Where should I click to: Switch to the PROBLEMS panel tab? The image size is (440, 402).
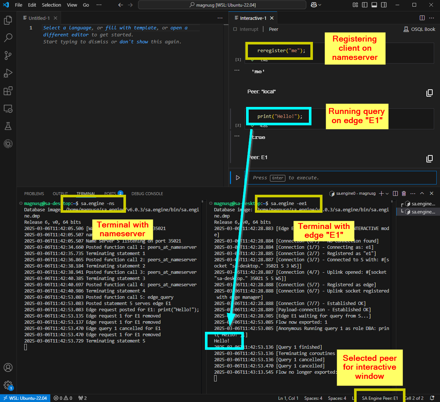click(x=34, y=194)
